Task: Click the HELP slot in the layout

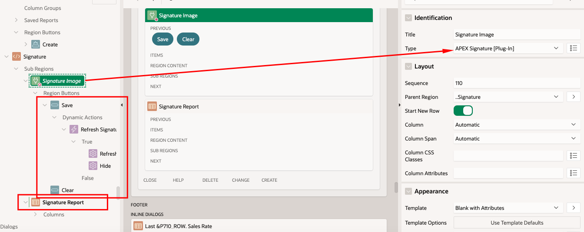Action: [178, 180]
